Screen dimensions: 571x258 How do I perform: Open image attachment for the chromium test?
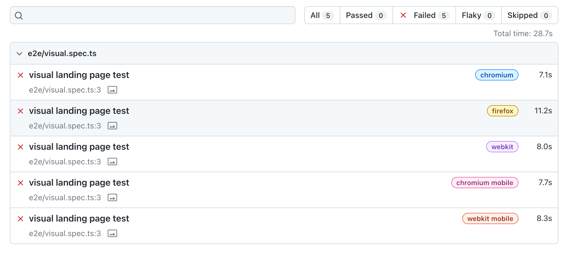[x=112, y=90]
